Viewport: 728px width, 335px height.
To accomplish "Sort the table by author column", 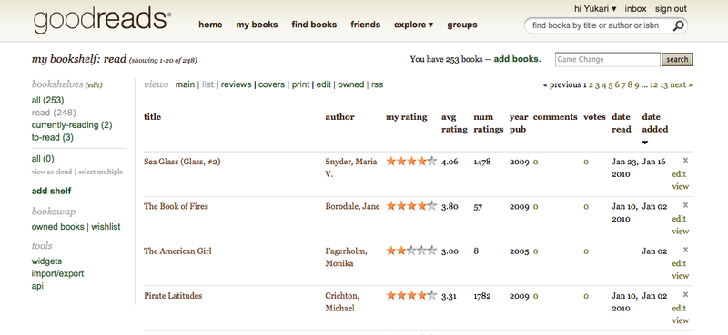I will pyautogui.click(x=339, y=117).
